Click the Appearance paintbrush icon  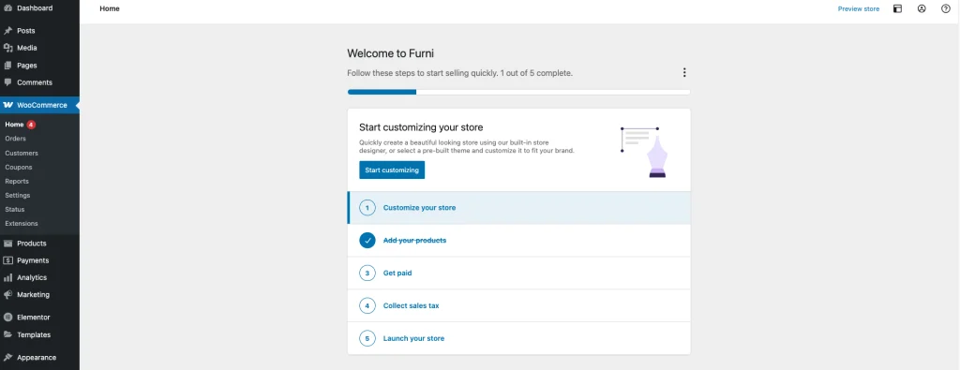coord(7,358)
